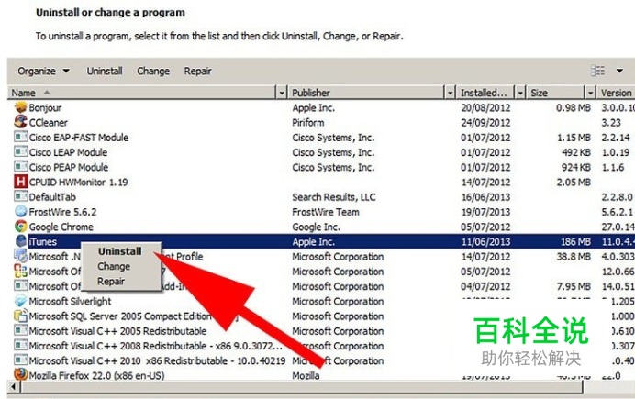Select Mozilla Firefox 22.0 entry

point(96,375)
